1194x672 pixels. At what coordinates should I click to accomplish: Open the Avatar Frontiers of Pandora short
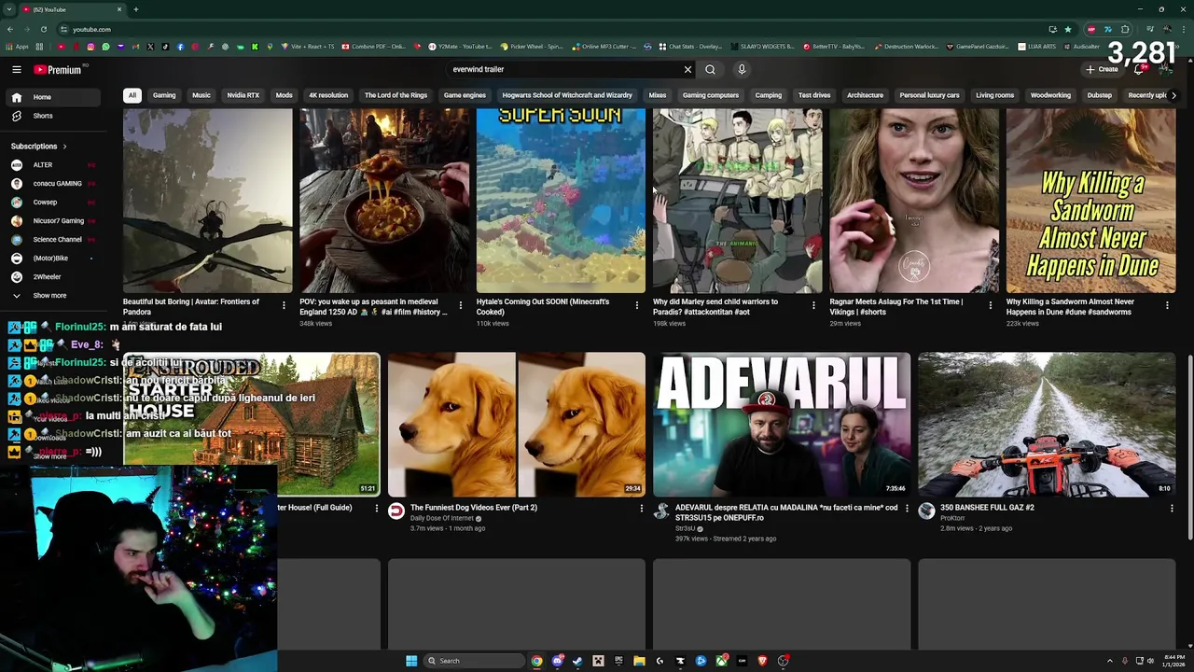[207, 201]
